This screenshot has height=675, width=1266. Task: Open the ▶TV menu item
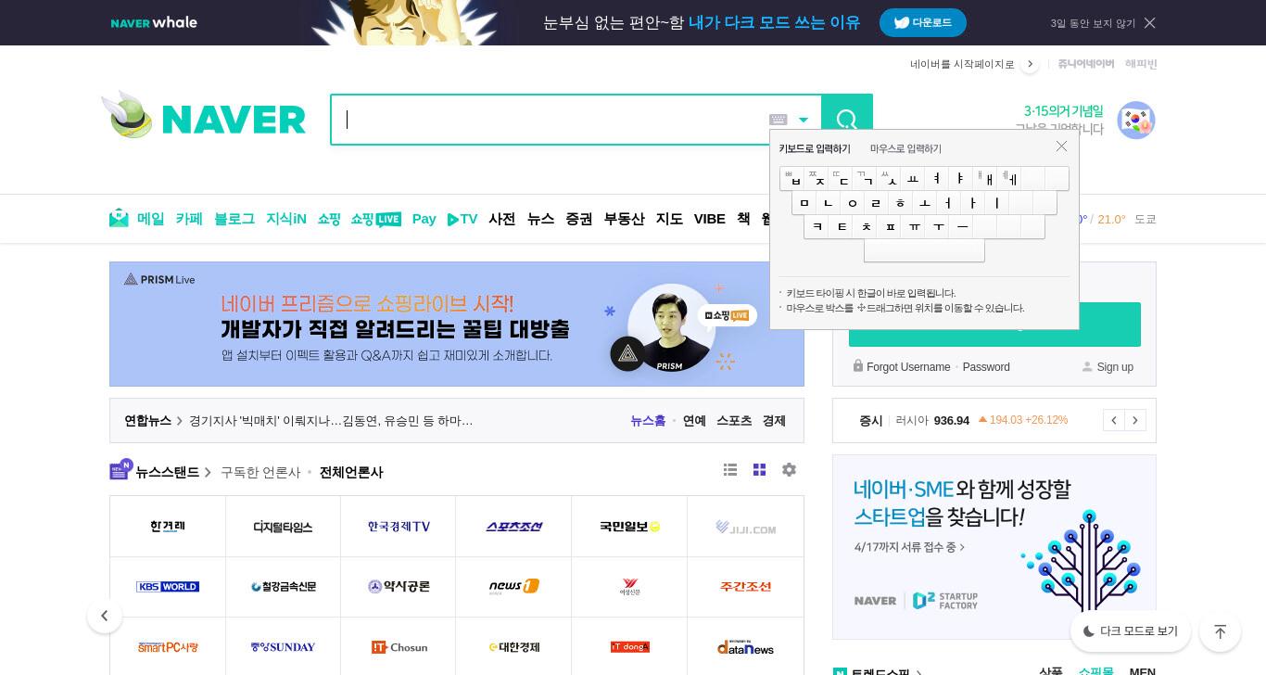tap(462, 219)
